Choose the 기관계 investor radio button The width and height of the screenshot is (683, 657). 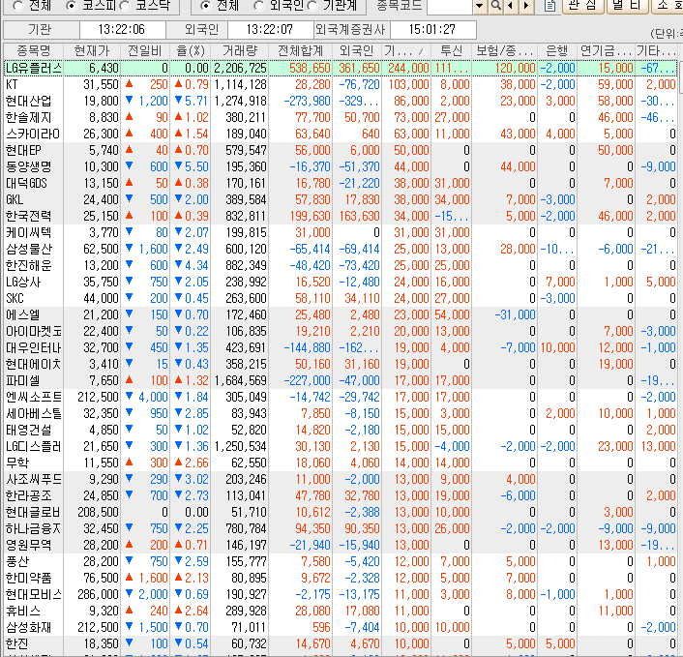click(x=312, y=6)
